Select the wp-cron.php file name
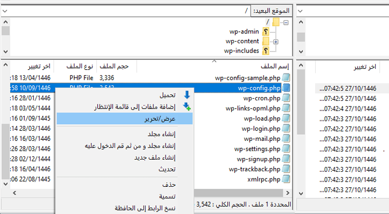This screenshot has height=214, width=389. (x=262, y=98)
